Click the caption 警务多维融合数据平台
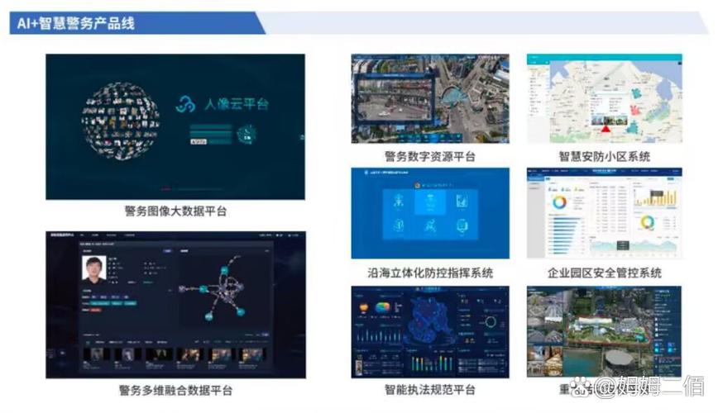 click(176, 390)
